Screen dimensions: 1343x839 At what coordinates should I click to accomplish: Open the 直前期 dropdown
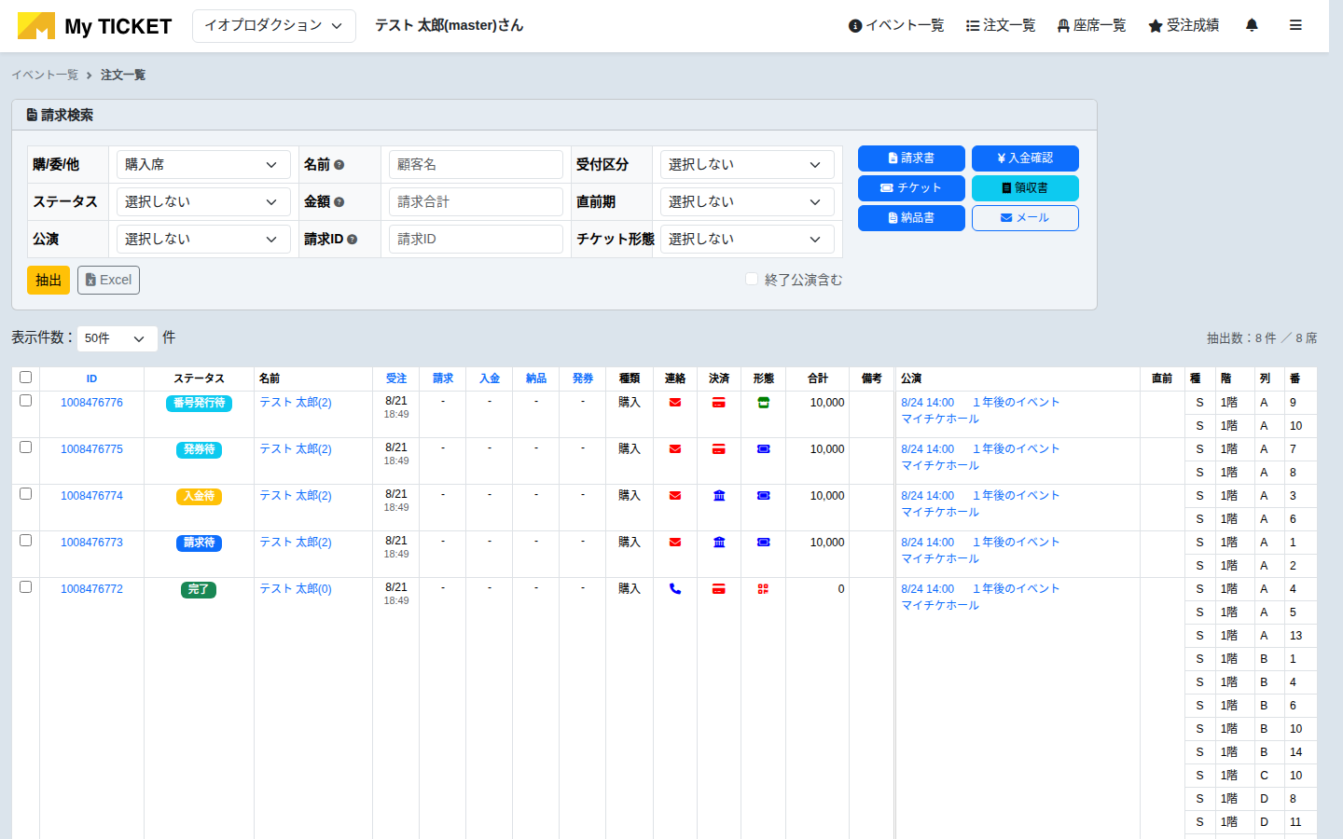[747, 202]
